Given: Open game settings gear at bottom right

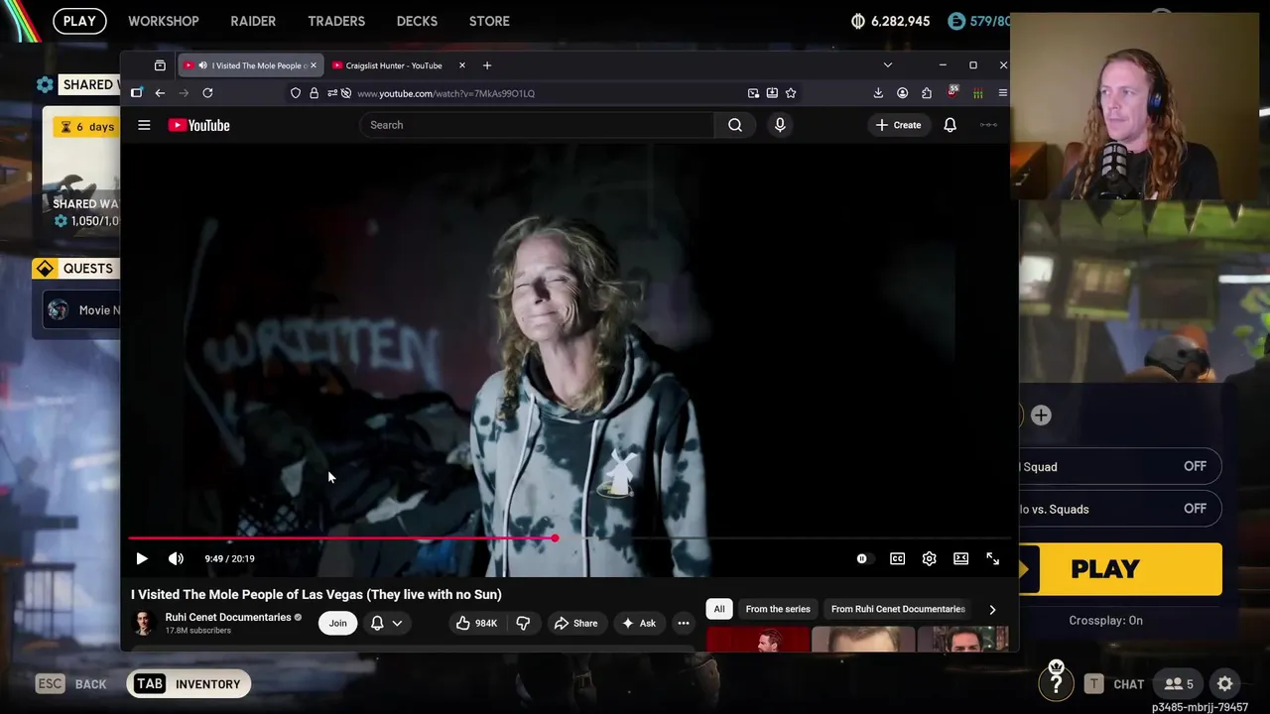Looking at the screenshot, I should click(1225, 683).
